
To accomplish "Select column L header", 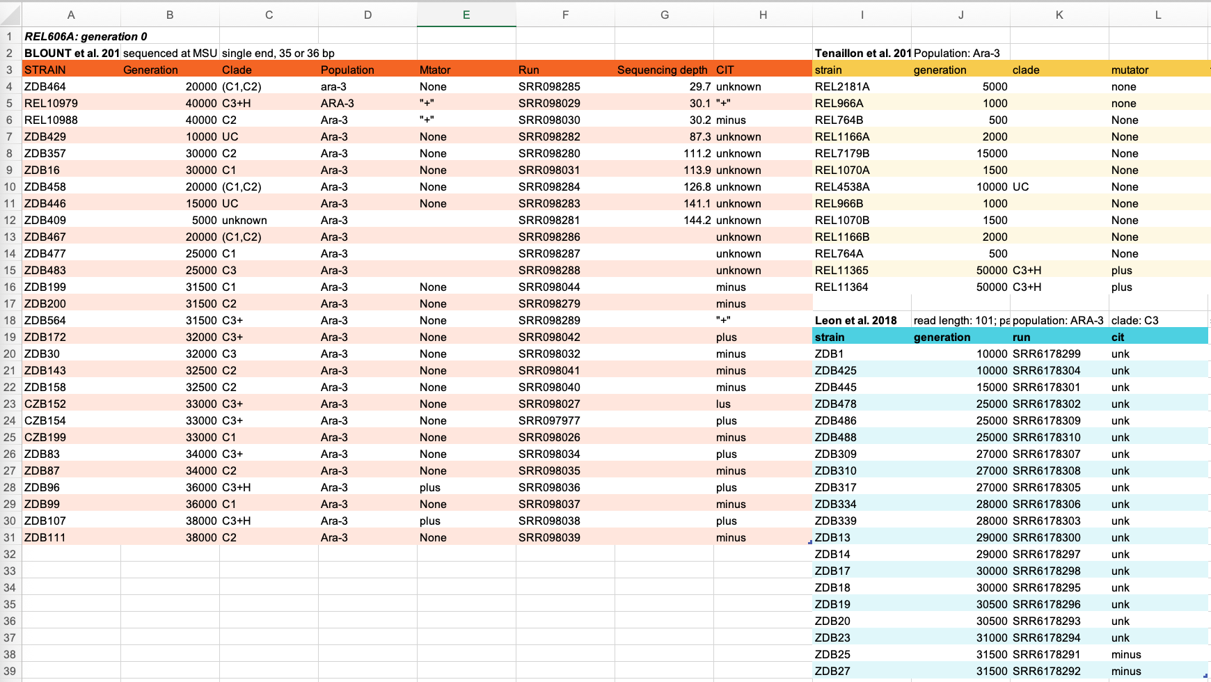I will (x=1157, y=15).
